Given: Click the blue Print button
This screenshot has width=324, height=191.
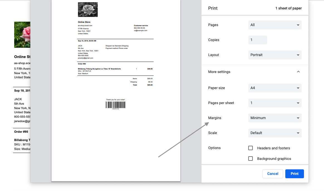Looking at the screenshot, I should click(x=294, y=174).
